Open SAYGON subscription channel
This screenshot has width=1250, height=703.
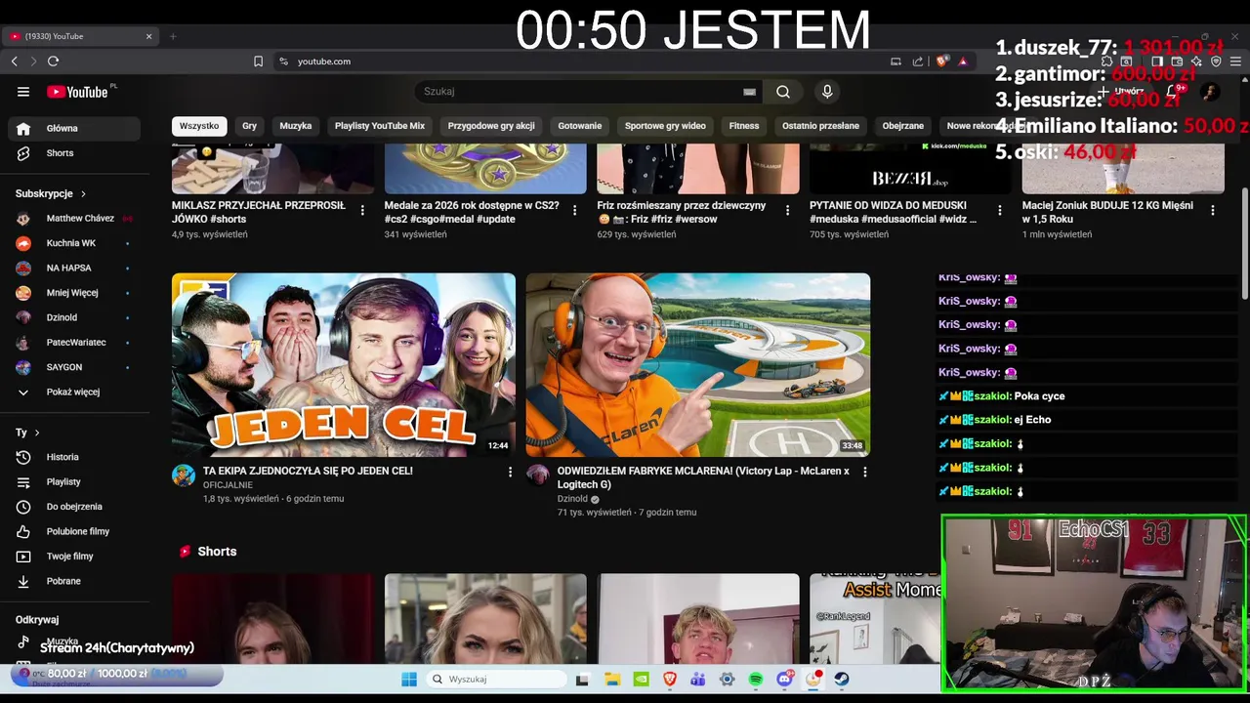74,367
